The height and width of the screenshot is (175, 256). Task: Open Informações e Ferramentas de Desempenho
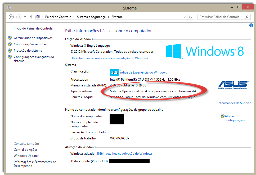coord(35,164)
